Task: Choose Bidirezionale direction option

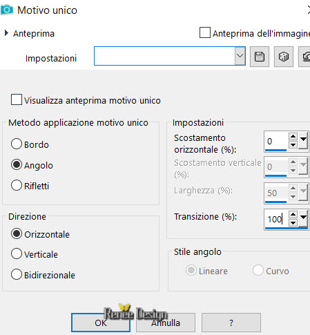Action: tap(17, 274)
